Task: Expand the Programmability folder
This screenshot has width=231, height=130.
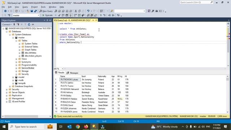Action: coord(16,65)
